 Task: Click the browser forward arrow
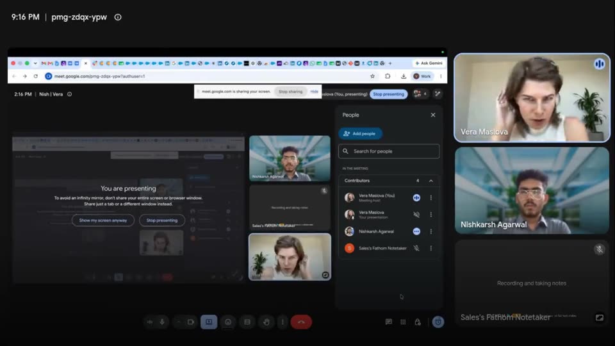tap(25, 76)
